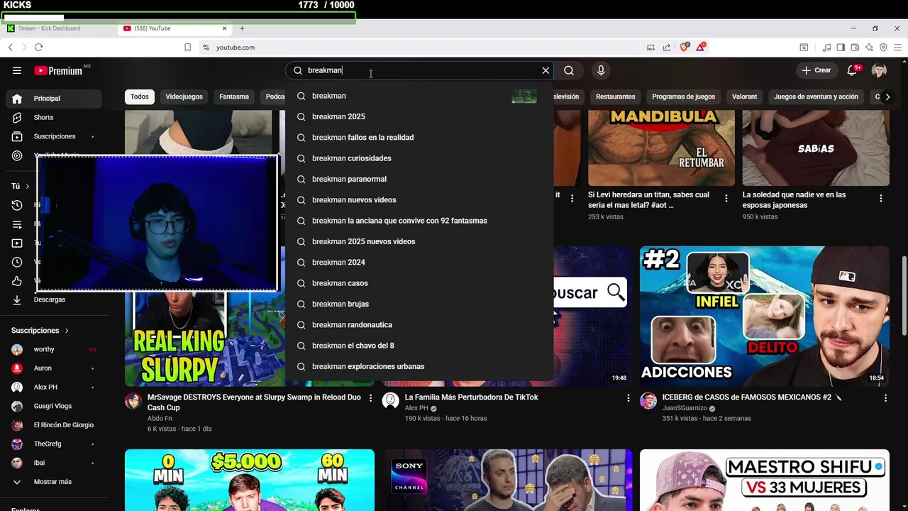Go back in the browser
908x511 pixels.
pos(10,48)
